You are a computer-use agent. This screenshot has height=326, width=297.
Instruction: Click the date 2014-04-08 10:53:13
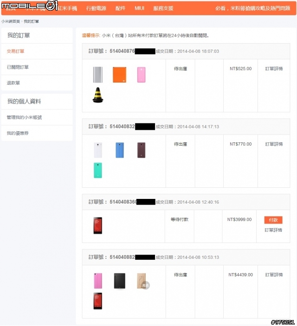click(x=198, y=257)
